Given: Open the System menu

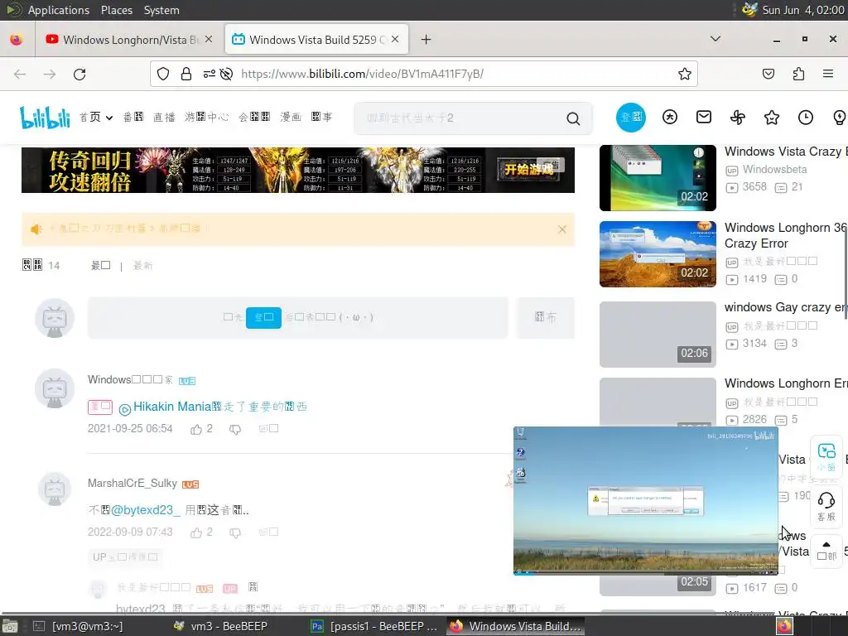Looking at the screenshot, I should (x=161, y=10).
